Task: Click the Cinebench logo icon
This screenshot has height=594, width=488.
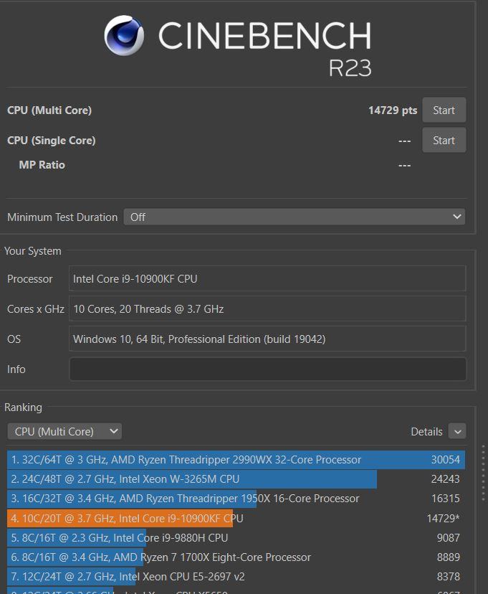Action: [124, 35]
